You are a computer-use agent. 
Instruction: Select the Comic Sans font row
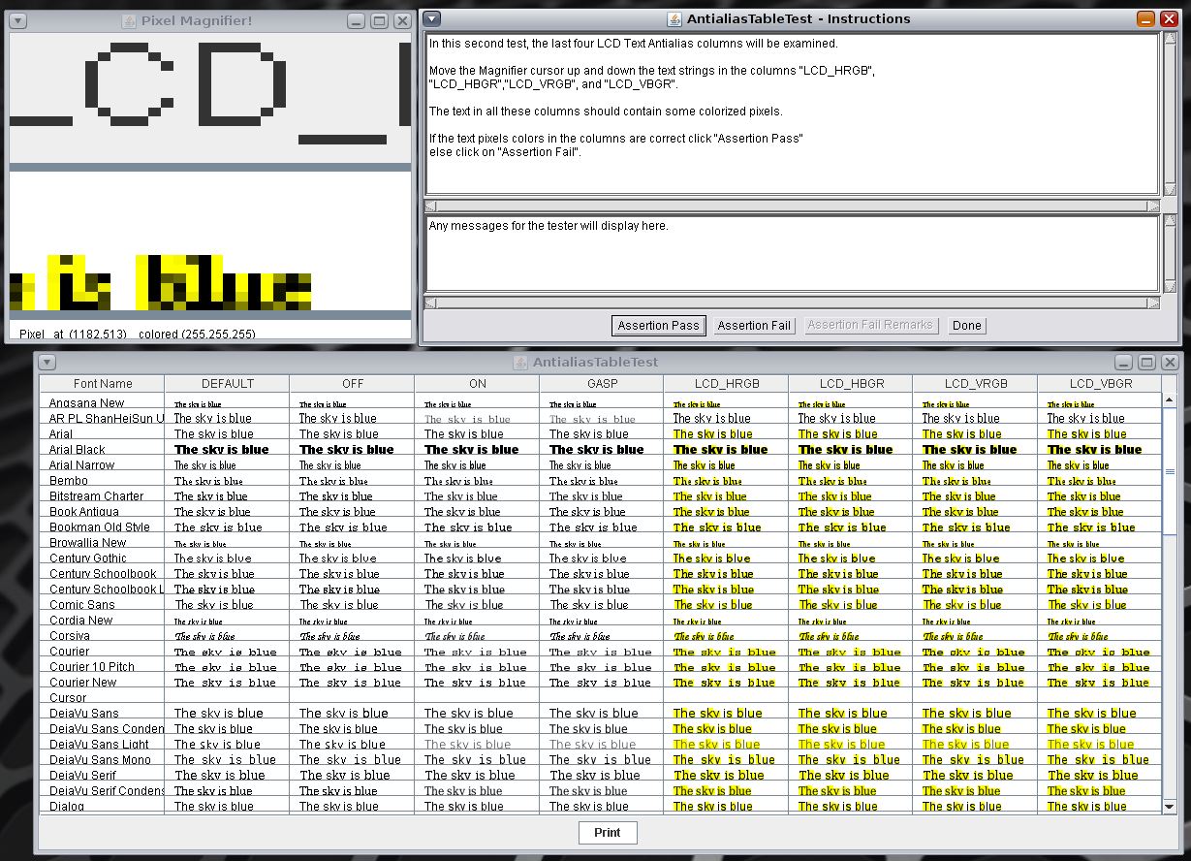pyautogui.click(x=82, y=605)
